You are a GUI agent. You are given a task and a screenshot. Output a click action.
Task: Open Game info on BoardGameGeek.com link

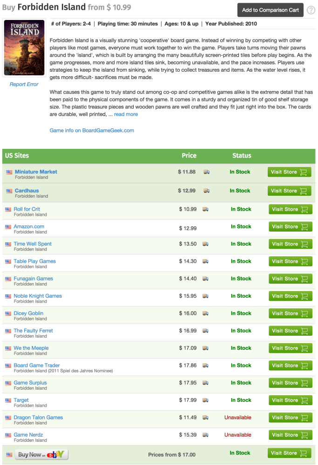click(92, 131)
